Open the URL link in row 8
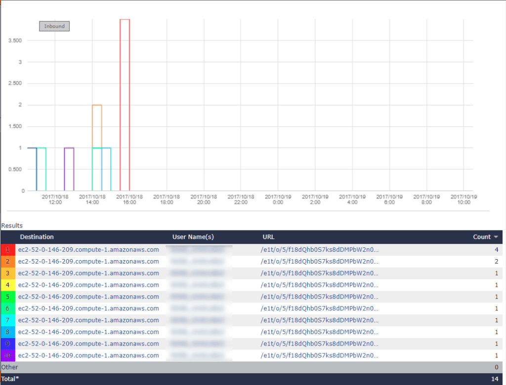This screenshot has width=506, height=385. click(x=320, y=332)
